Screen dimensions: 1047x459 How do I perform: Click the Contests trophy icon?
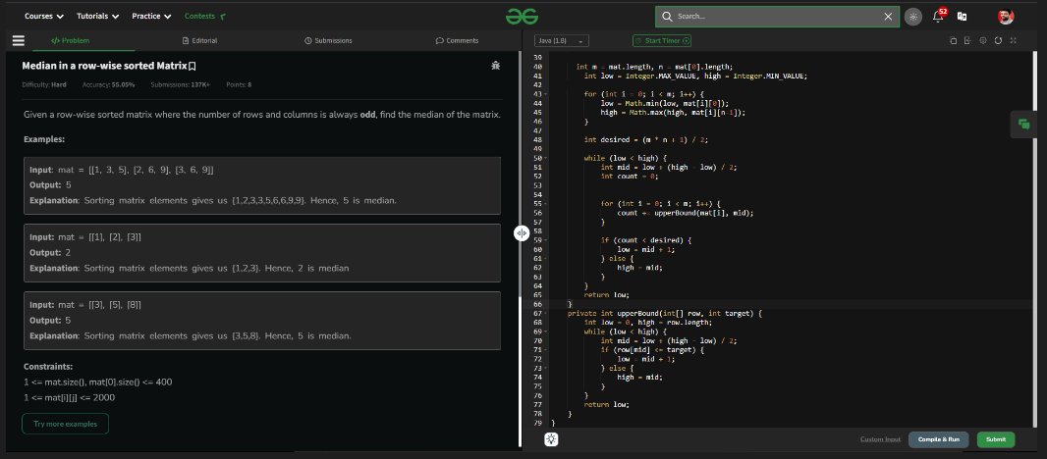(x=222, y=16)
